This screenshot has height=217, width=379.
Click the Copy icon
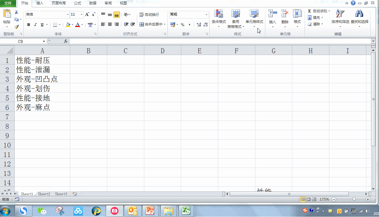[16, 19]
